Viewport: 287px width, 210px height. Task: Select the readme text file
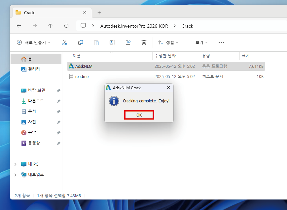[x=166, y=76]
